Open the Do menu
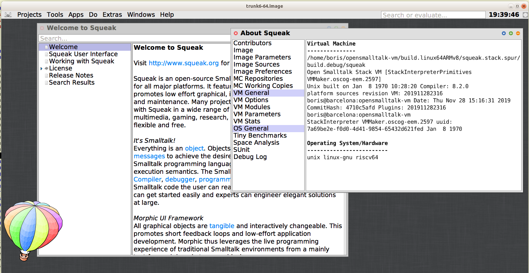 93,15
